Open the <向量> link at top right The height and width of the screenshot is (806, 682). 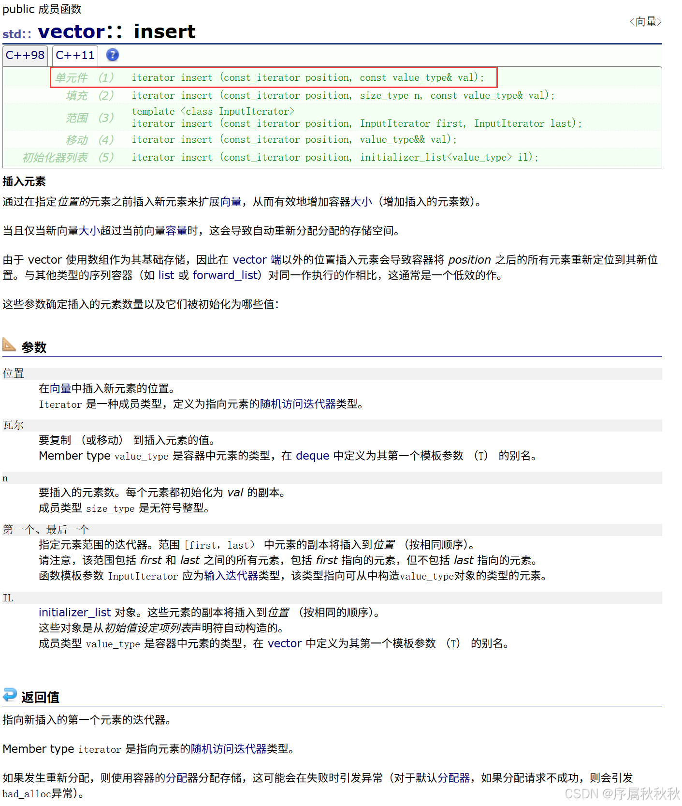(645, 22)
